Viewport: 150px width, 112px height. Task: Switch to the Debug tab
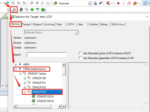[104, 24]
